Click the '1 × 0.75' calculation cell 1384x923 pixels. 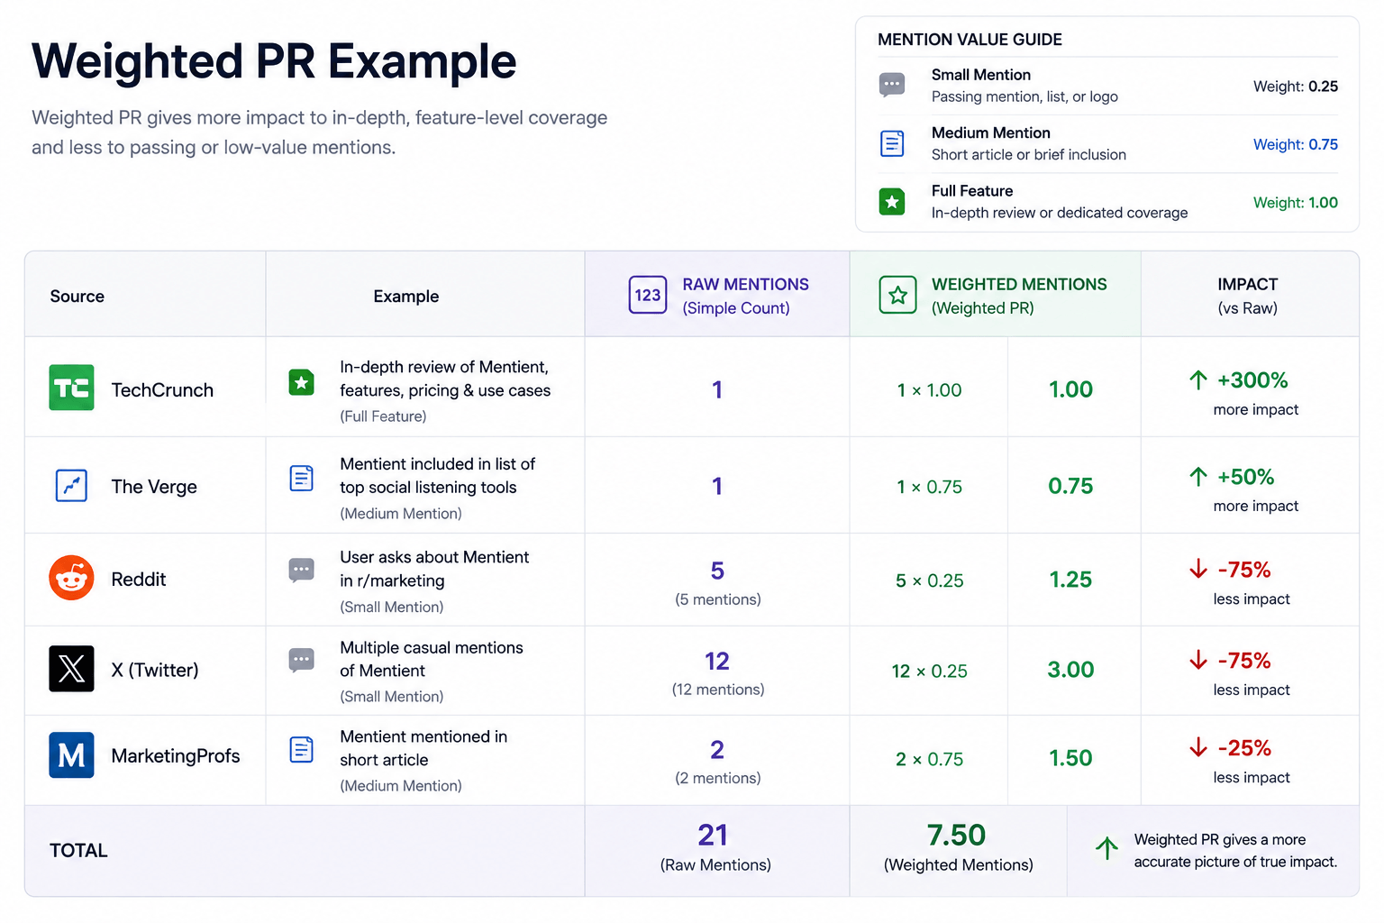click(x=929, y=487)
